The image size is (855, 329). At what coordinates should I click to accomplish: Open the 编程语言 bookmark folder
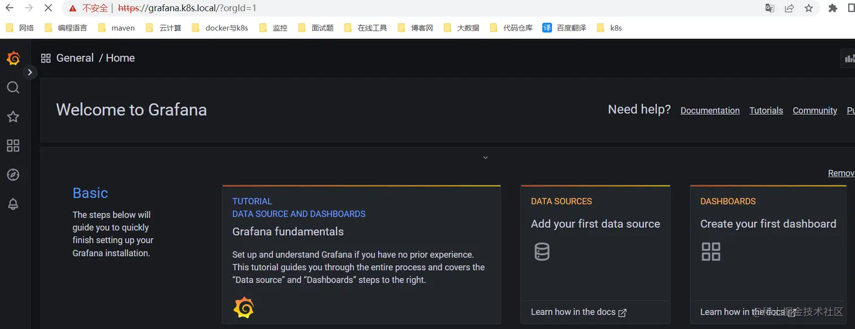click(x=66, y=28)
